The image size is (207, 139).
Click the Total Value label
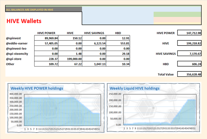165,74
